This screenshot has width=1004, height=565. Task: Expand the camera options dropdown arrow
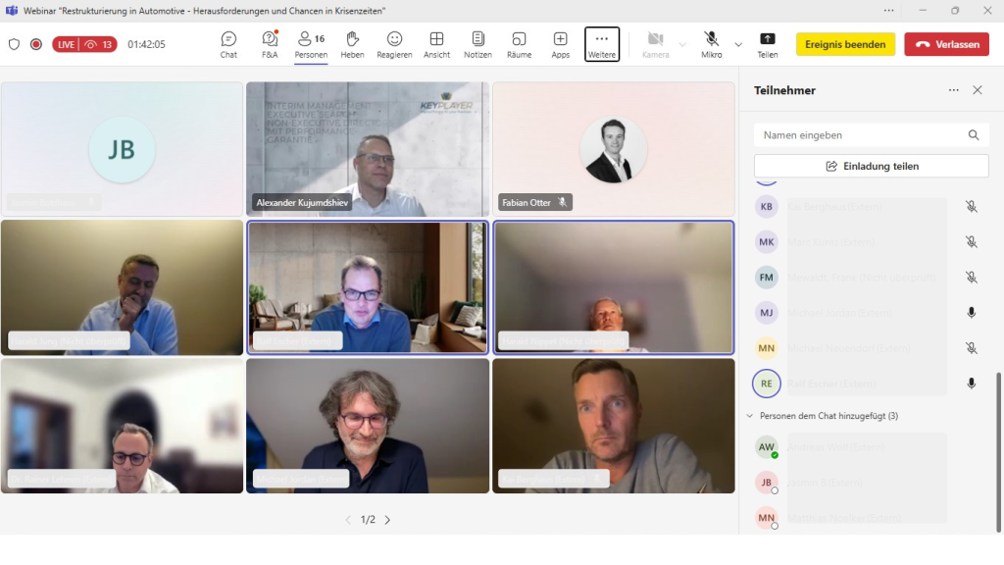pyautogui.click(x=682, y=44)
